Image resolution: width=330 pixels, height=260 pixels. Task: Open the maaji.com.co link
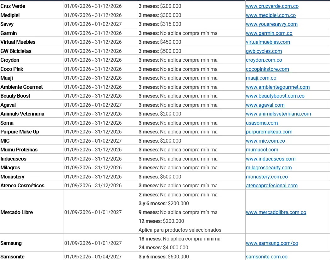[x=261, y=78]
